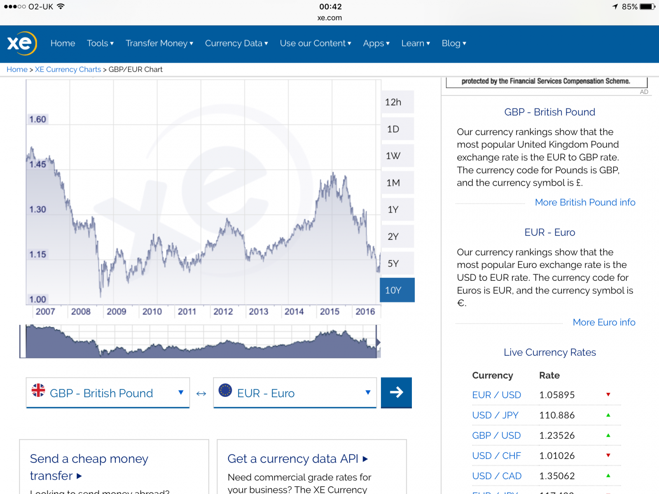Tap the battery icon in the status bar

click(647, 7)
